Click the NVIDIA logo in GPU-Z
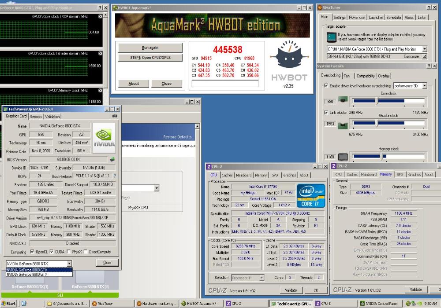This screenshot has height=308, width=441. tap(104, 138)
